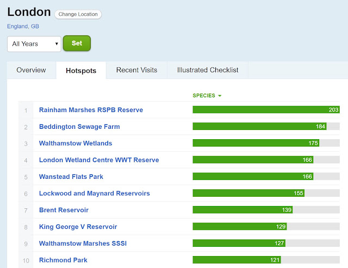The width and height of the screenshot is (348, 268).
Task: Open Brent Reservoir hotspot link
Action: pyautogui.click(x=64, y=210)
